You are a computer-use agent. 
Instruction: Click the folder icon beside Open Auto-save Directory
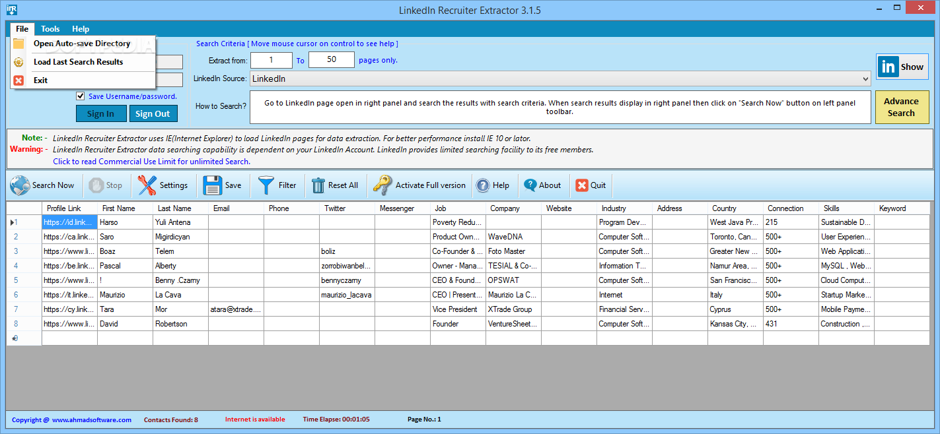click(x=18, y=44)
